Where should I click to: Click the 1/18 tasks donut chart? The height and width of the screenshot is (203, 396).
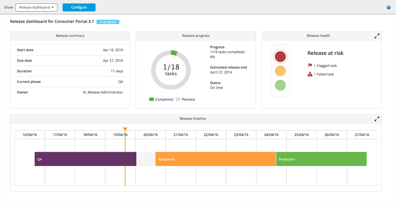(x=171, y=70)
